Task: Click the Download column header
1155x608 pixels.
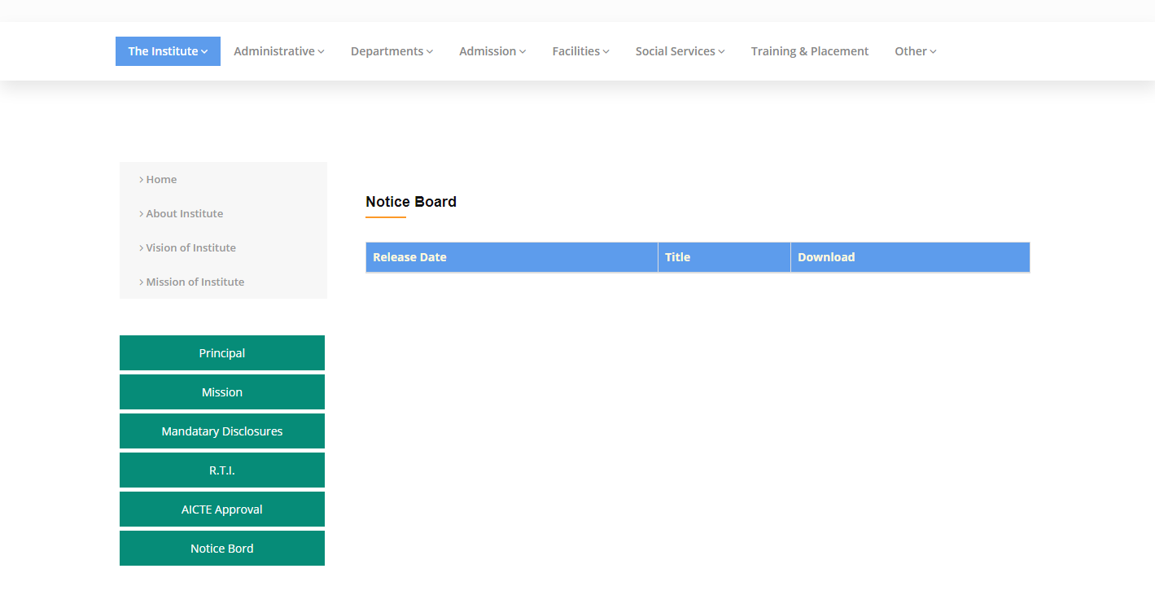Action: pos(825,257)
